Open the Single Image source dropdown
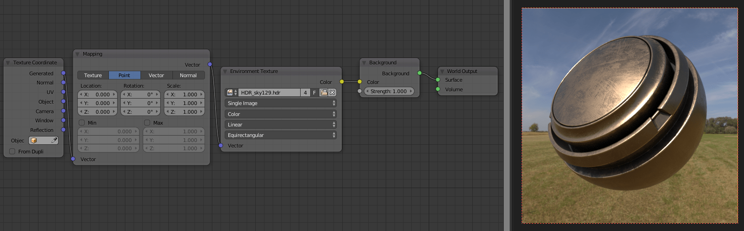 point(281,103)
